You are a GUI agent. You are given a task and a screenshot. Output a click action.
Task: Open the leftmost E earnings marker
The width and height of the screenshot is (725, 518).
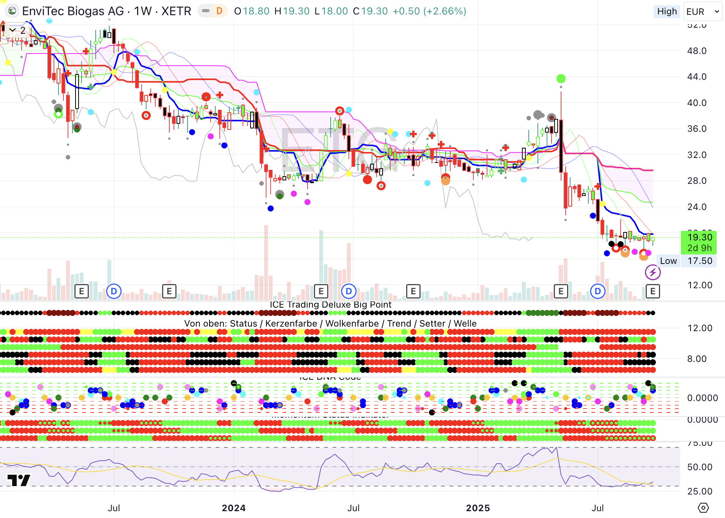81,291
